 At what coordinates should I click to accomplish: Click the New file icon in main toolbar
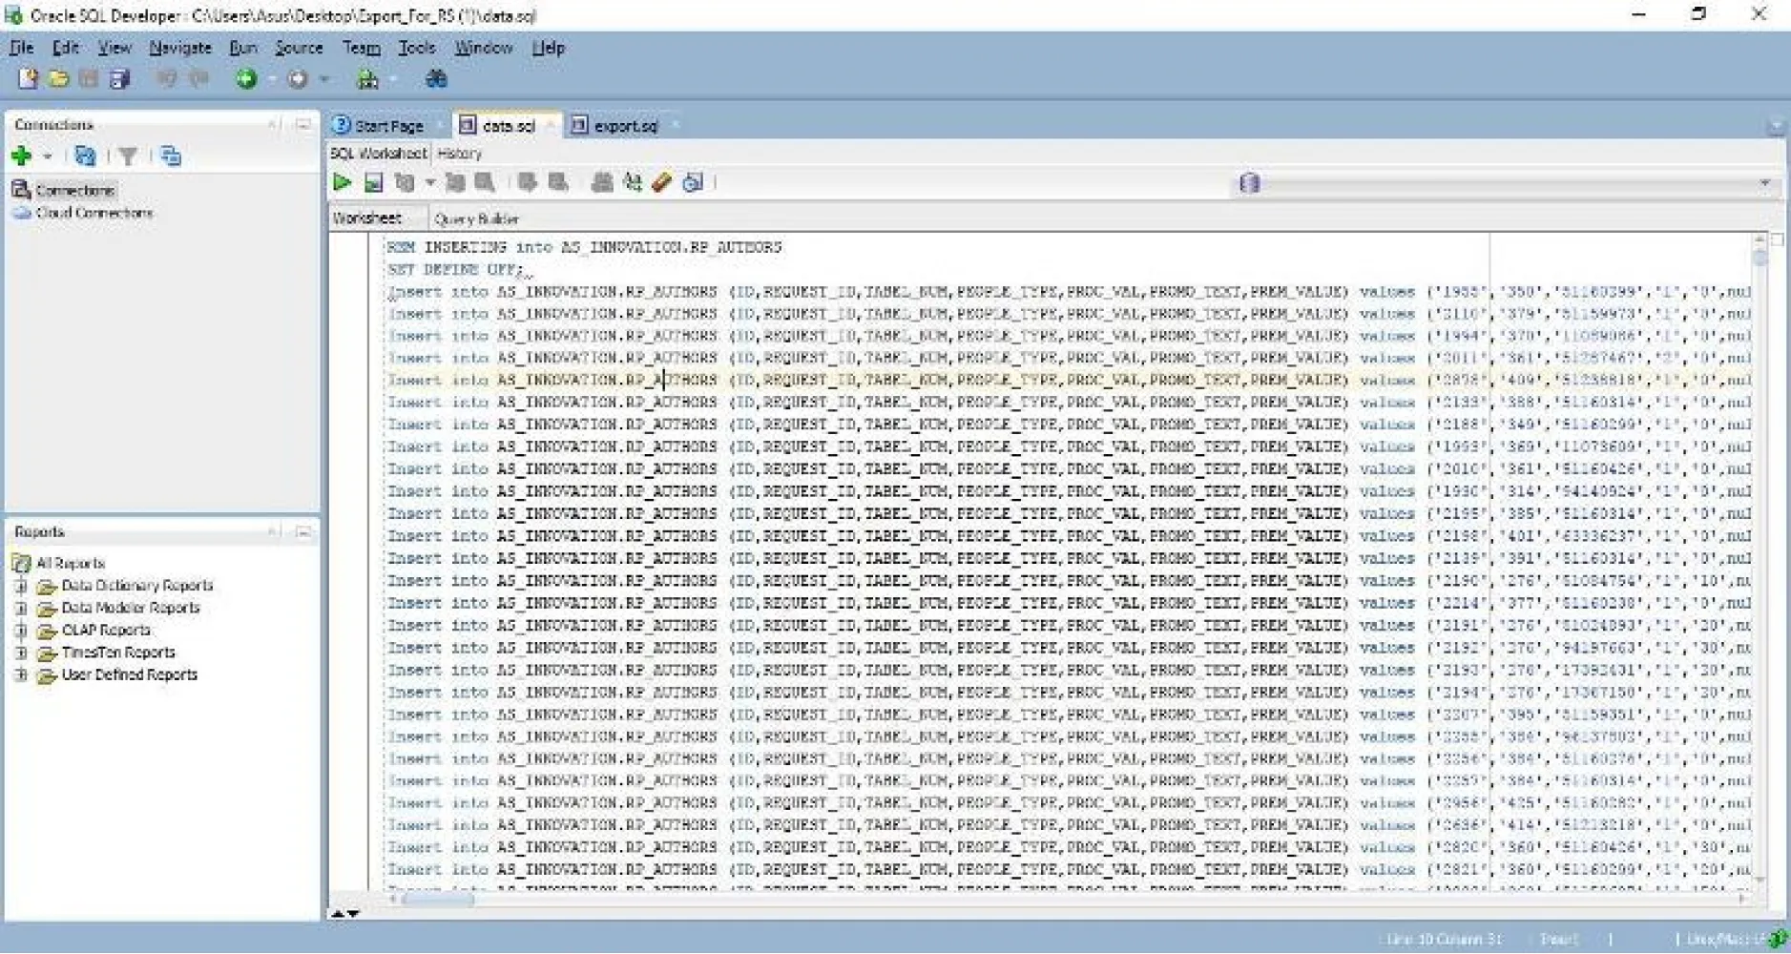[28, 79]
